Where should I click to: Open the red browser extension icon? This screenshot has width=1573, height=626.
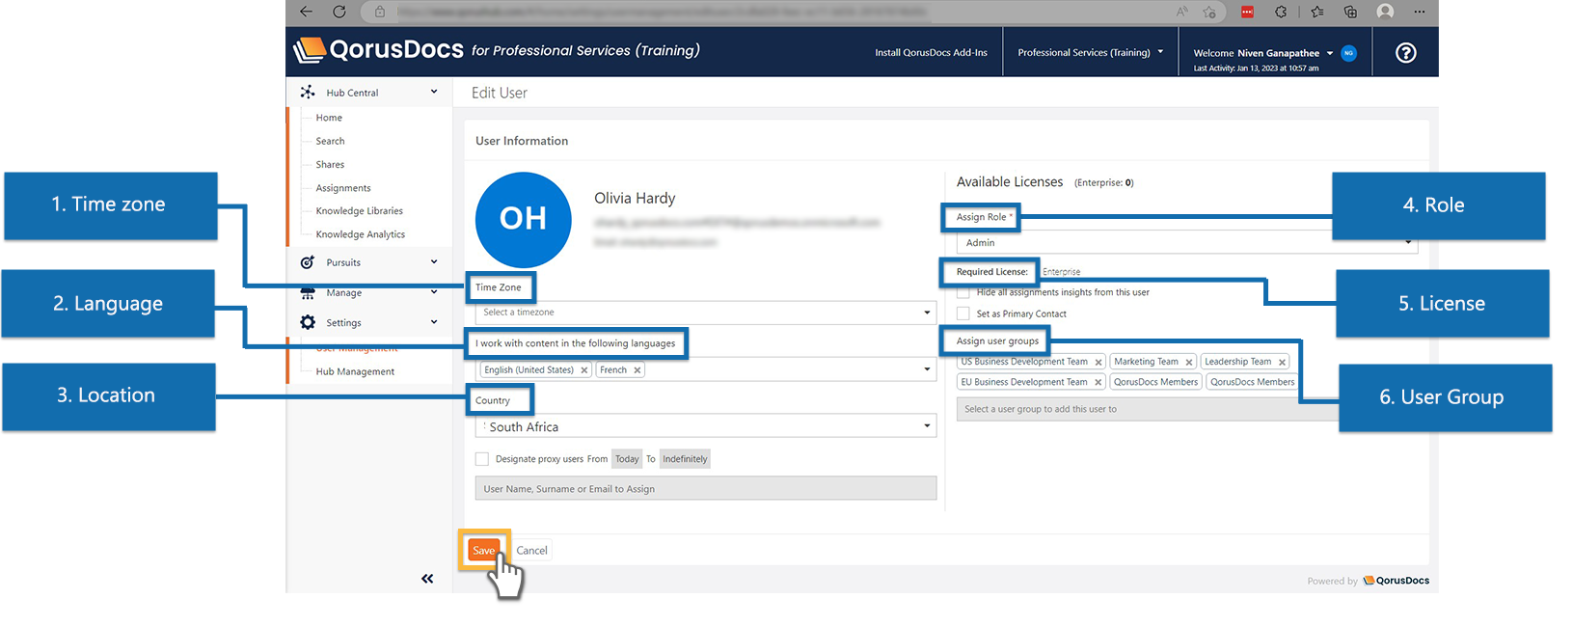1247,12
